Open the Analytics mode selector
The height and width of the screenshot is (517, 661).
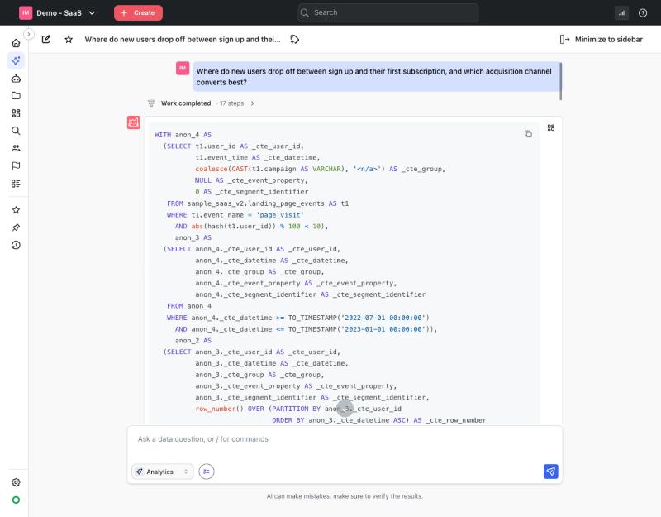163,472
